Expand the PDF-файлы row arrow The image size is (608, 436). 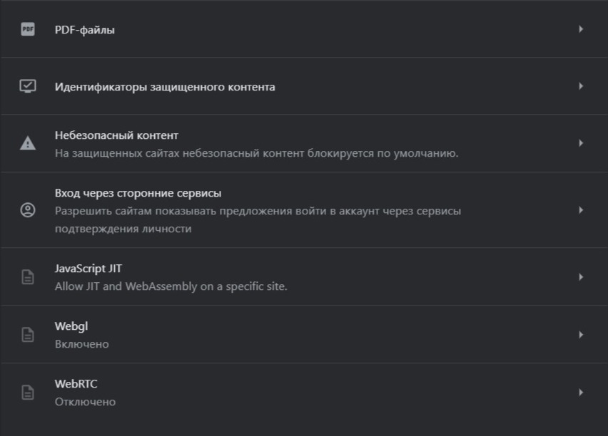[x=581, y=29]
